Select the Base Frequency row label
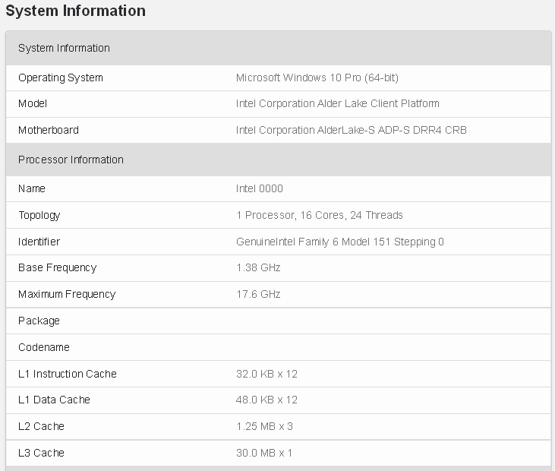Viewport: 555px width, 471px height. [x=58, y=267]
